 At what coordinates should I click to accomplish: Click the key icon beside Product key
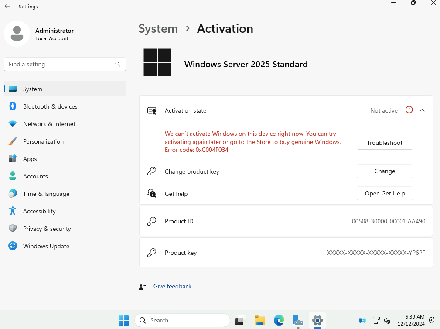tap(152, 253)
